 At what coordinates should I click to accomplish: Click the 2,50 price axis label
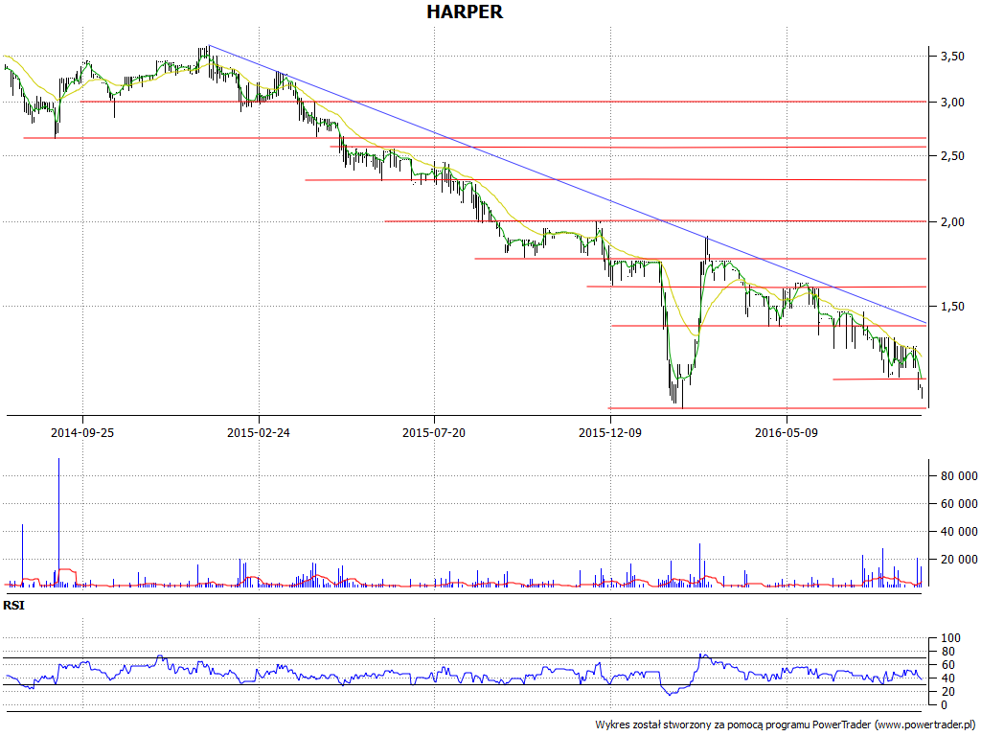click(951, 156)
